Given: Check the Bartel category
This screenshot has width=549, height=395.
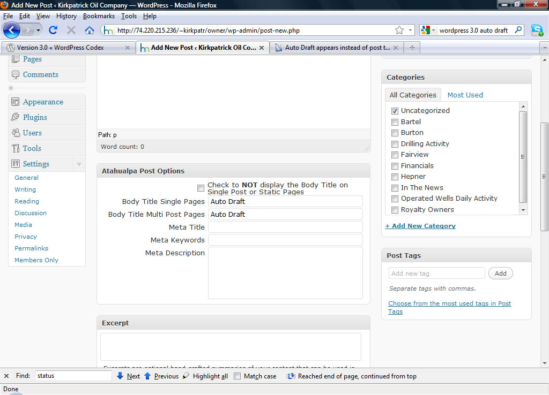Looking at the screenshot, I should (x=395, y=122).
